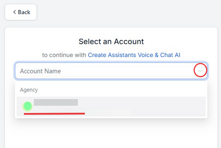Viewport: 221px width, 148px height.
Task: Click the "to continue with" text
Action: (x=64, y=55)
